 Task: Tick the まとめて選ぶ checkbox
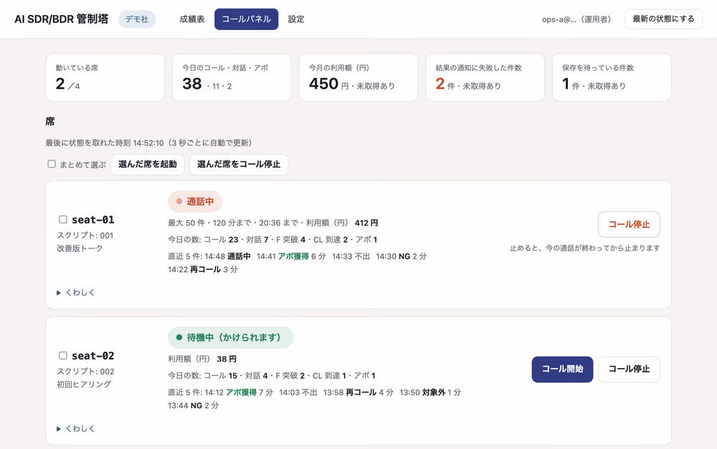pos(52,164)
